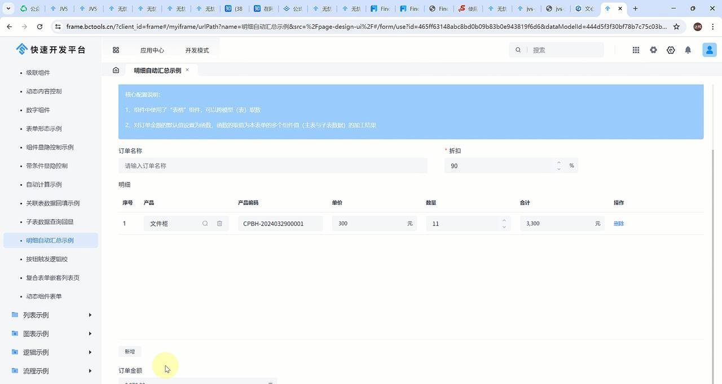Image resolution: width=722 pixels, height=384 pixels.
Task: Click the filled gear settings icon
Action: (x=653, y=50)
